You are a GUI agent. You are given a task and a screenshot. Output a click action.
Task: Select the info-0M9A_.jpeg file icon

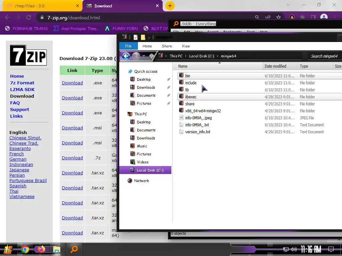[181, 118]
